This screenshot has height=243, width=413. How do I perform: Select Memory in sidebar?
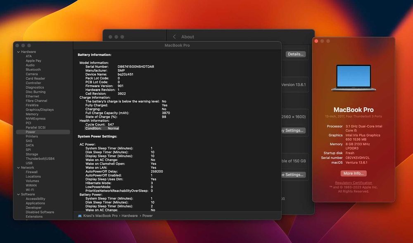tap(32, 114)
